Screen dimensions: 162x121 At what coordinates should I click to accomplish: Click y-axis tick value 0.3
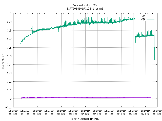coord(9,73)
